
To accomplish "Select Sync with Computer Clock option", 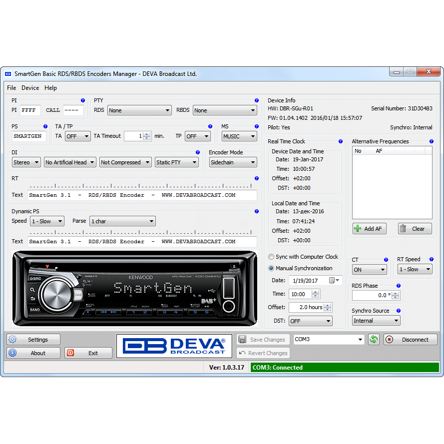I will tap(303, 257).
